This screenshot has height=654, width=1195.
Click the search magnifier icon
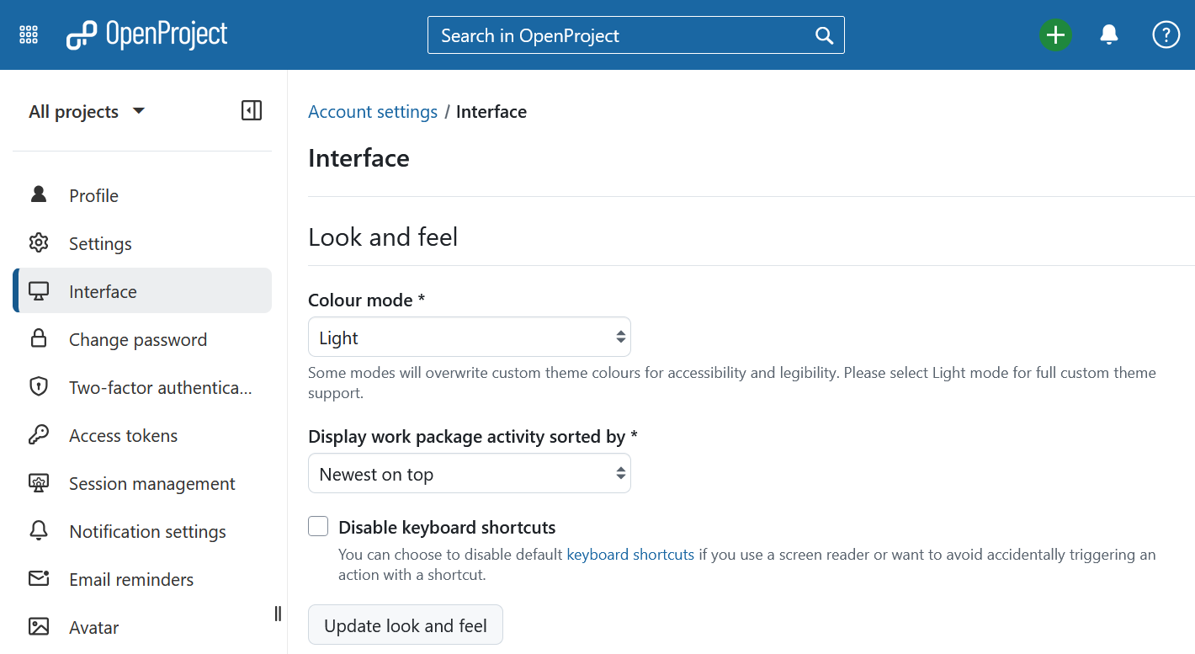click(825, 35)
